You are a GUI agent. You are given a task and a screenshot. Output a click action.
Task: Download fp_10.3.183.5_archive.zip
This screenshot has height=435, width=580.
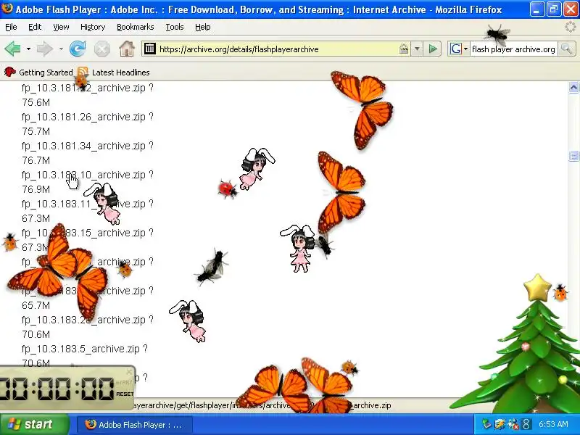point(80,349)
